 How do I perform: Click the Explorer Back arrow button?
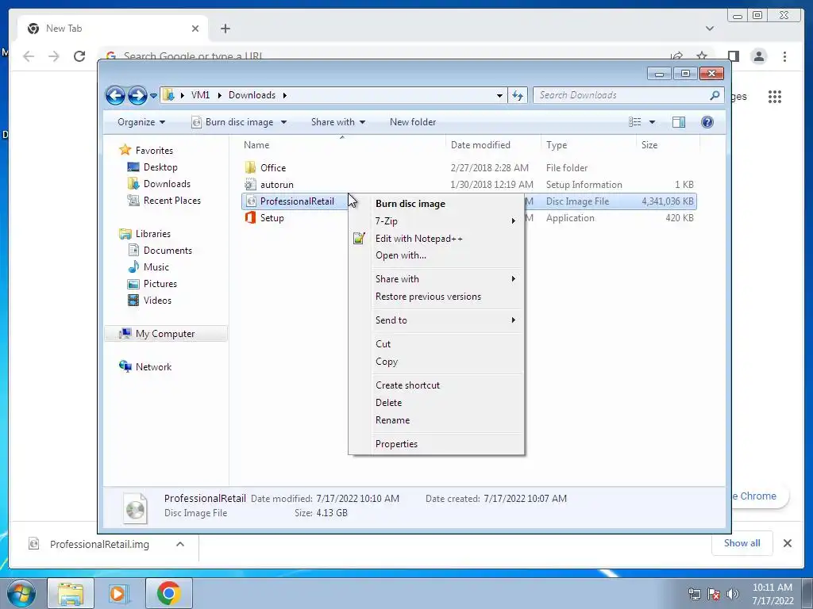(x=115, y=95)
